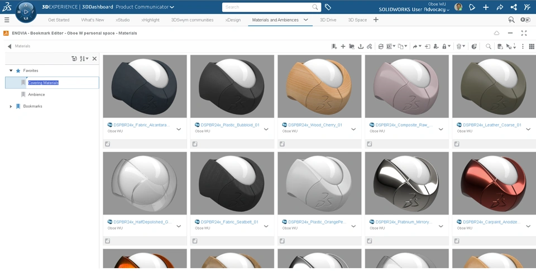This screenshot has height=271, width=536.
Task: Expand the chevron on the DSPBR24x_Plastic_Bubbloid_01 card
Action: click(266, 129)
